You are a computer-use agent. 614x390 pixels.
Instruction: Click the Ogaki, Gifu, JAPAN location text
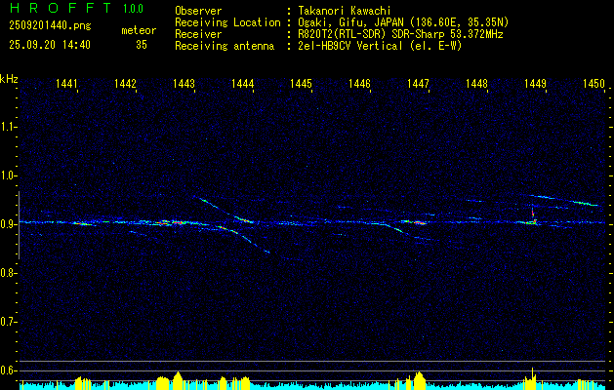pyautogui.click(x=403, y=22)
